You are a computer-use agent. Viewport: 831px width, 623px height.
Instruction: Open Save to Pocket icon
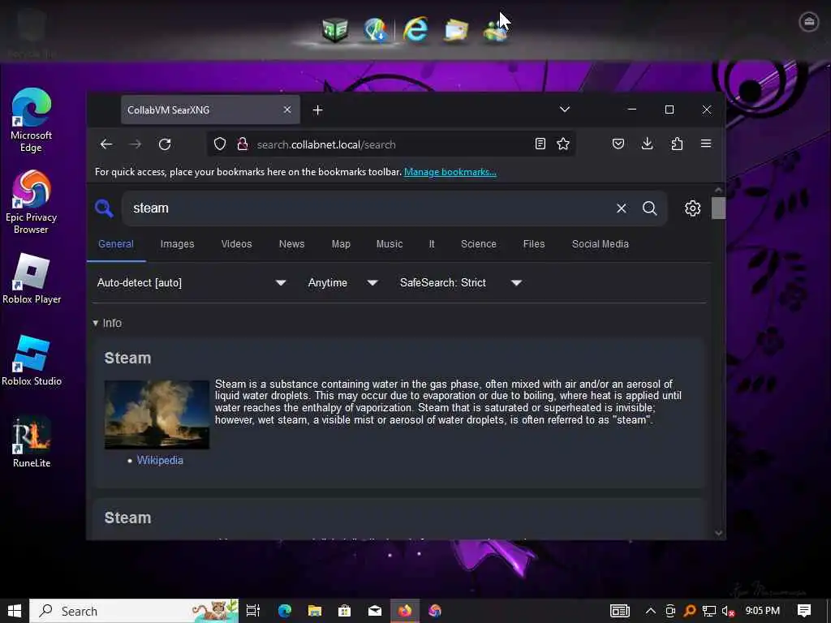pos(618,144)
